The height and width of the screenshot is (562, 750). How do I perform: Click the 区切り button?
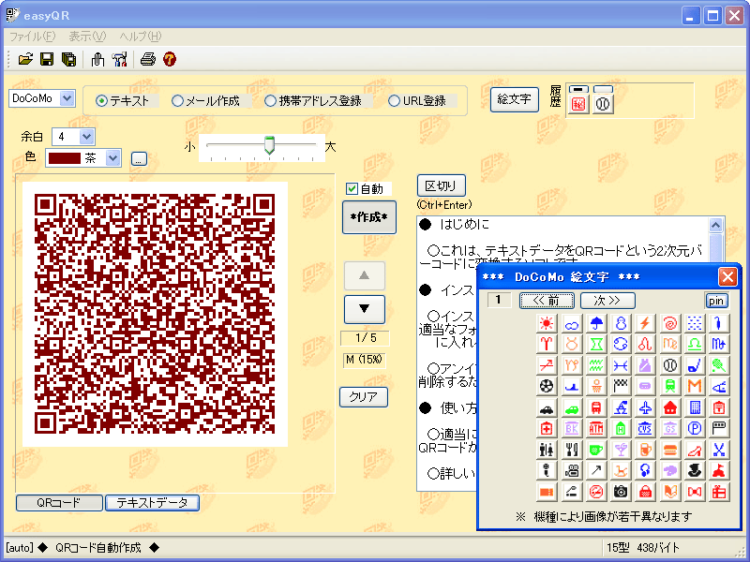[x=441, y=185]
